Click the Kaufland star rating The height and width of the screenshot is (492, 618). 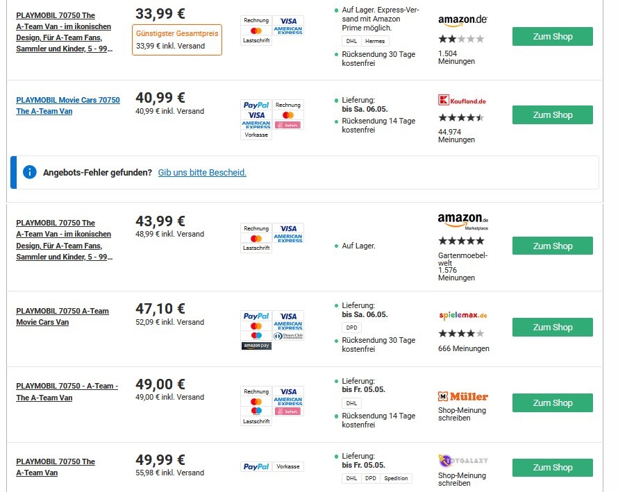click(x=461, y=118)
